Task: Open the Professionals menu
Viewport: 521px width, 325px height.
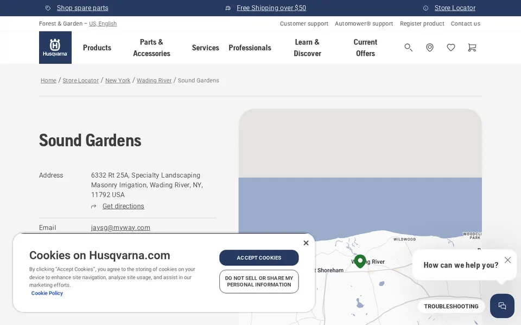Action: (250, 48)
